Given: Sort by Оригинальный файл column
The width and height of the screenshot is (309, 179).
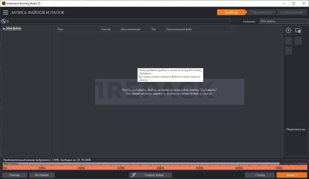Looking at the screenshot, I should [x=199, y=29].
